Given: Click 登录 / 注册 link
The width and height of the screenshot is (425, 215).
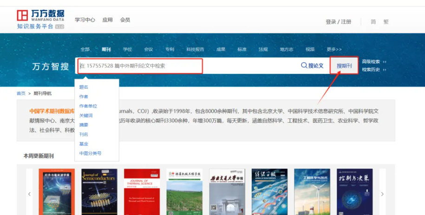Looking at the screenshot, I should [x=338, y=22].
